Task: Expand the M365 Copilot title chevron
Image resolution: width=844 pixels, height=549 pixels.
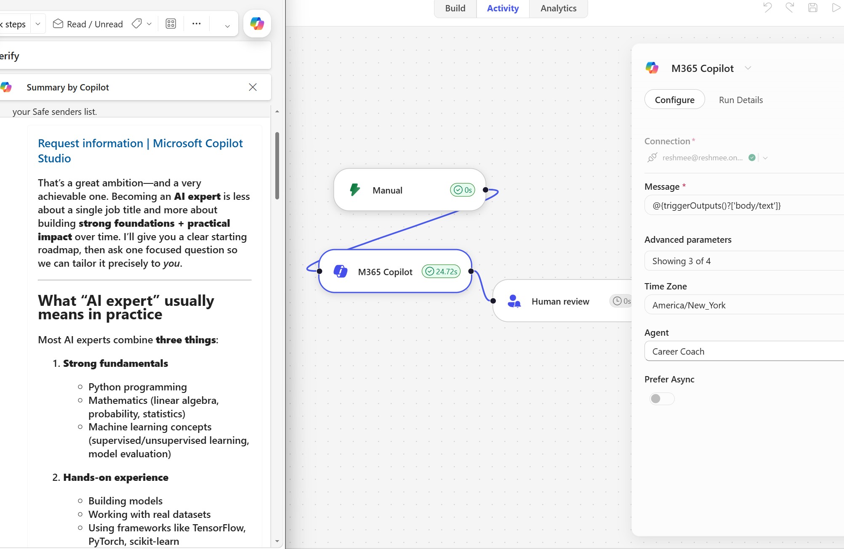Action: [x=748, y=68]
